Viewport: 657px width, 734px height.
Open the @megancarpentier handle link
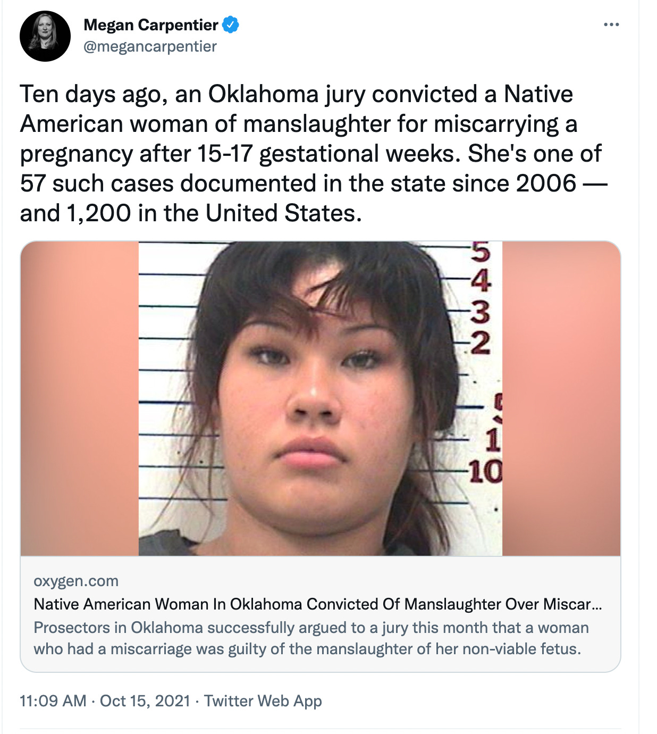[x=150, y=47]
